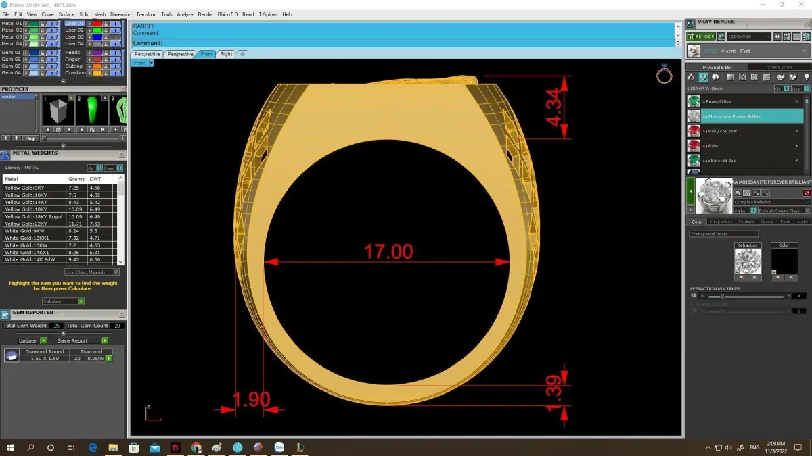Viewport: 812px width, 456px height.
Task: Click the upload arrow button in Projects
Action: tap(16, 138)
